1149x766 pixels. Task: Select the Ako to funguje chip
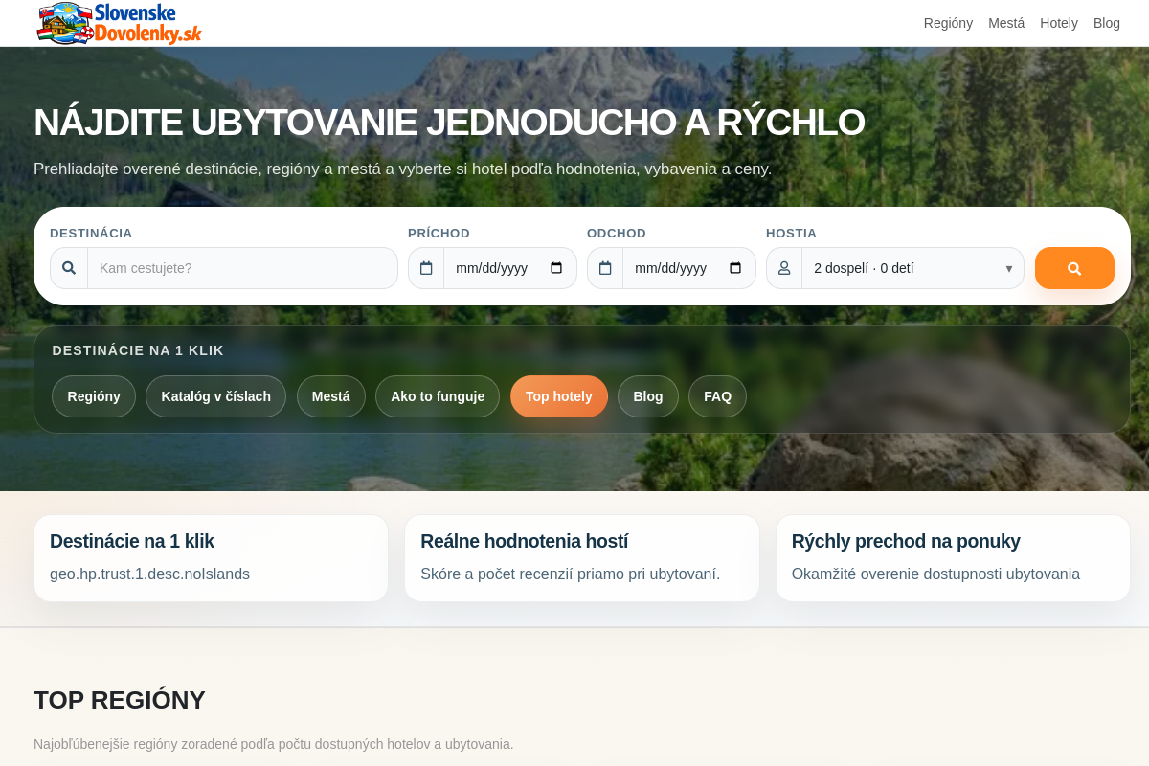438,396
